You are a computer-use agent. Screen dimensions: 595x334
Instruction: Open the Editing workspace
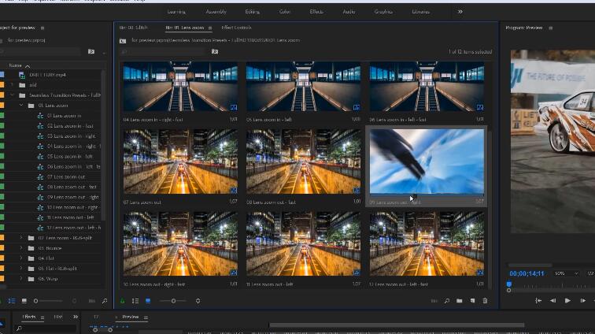[x=252, y=12]
